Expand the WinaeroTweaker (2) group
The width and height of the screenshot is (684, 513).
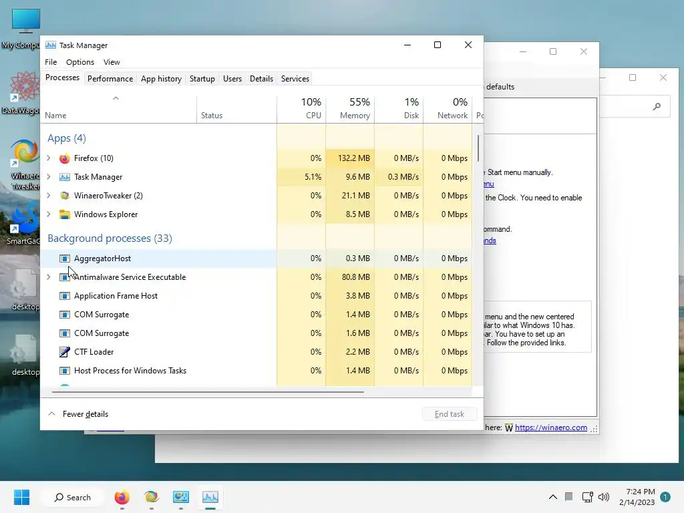(x=49, y=196)
